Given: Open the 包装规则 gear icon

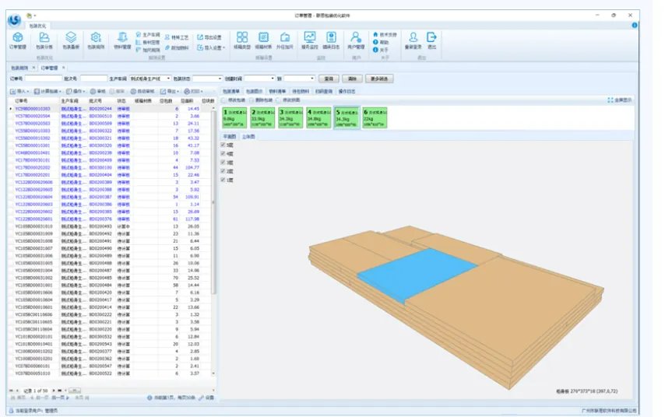Looking at the screenshot, I should tap(95, 40).
